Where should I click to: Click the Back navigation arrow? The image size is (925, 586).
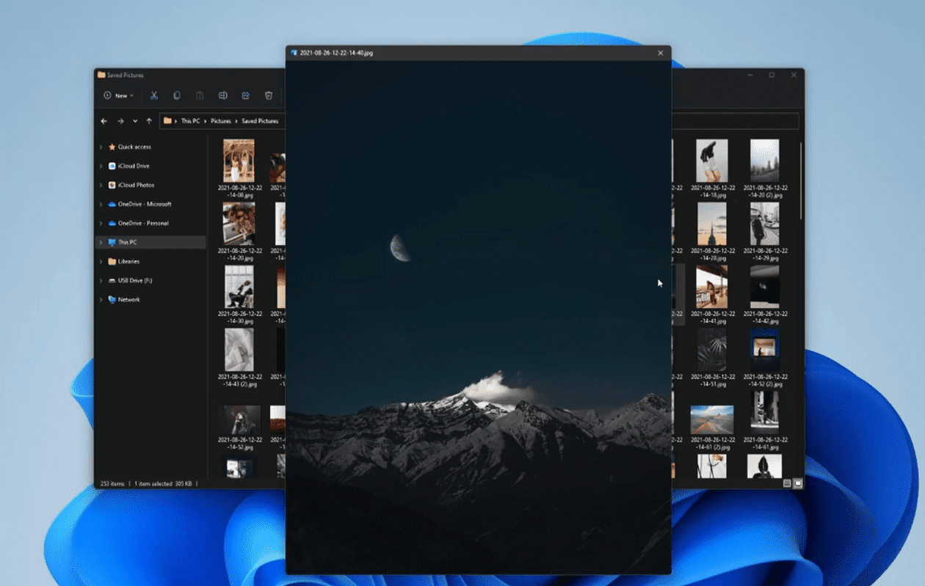point(104,121)
